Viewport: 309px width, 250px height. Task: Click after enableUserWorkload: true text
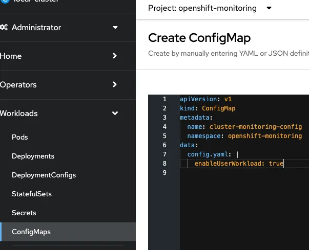pyautogui.click(x=284, y=164)
